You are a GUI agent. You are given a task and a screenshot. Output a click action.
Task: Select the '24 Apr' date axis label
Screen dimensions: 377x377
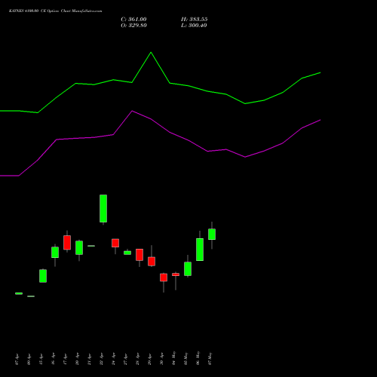113,359
